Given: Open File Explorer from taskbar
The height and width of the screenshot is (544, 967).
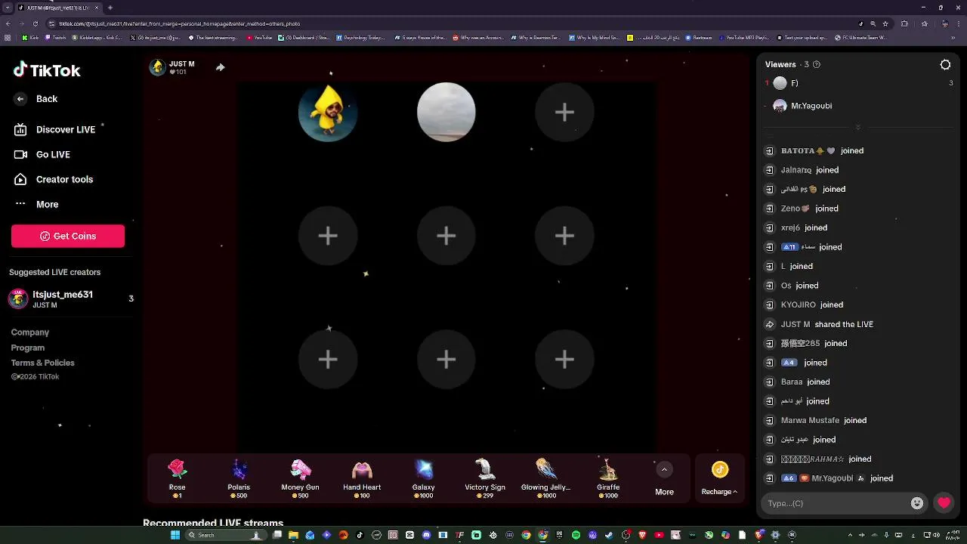Looking at the screenshot, I should coord(293,535).
